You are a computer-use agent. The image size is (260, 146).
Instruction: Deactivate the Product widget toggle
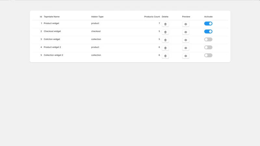point(208,23)
